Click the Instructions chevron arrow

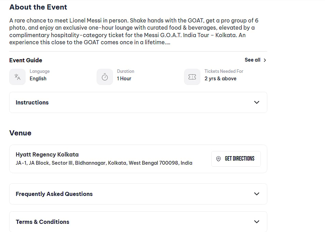[x=257, y=102]
